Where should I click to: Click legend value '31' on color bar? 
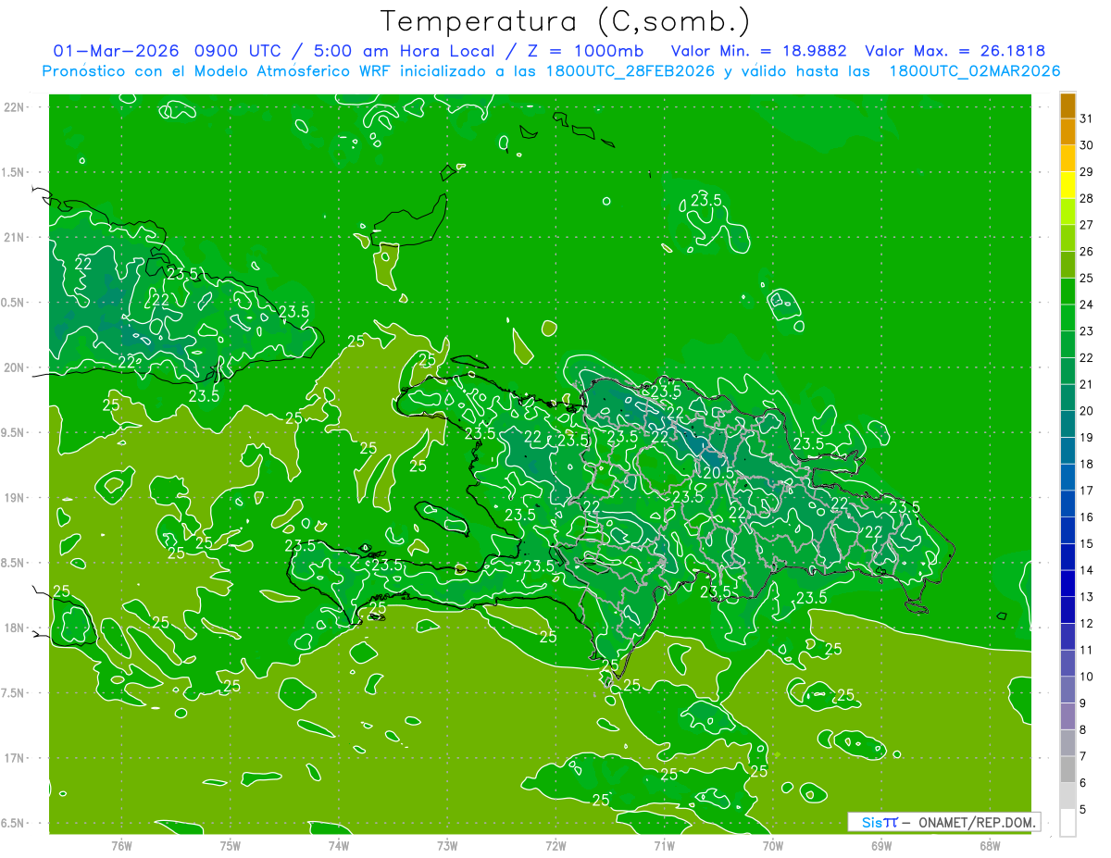click(x=1087, y=118)
